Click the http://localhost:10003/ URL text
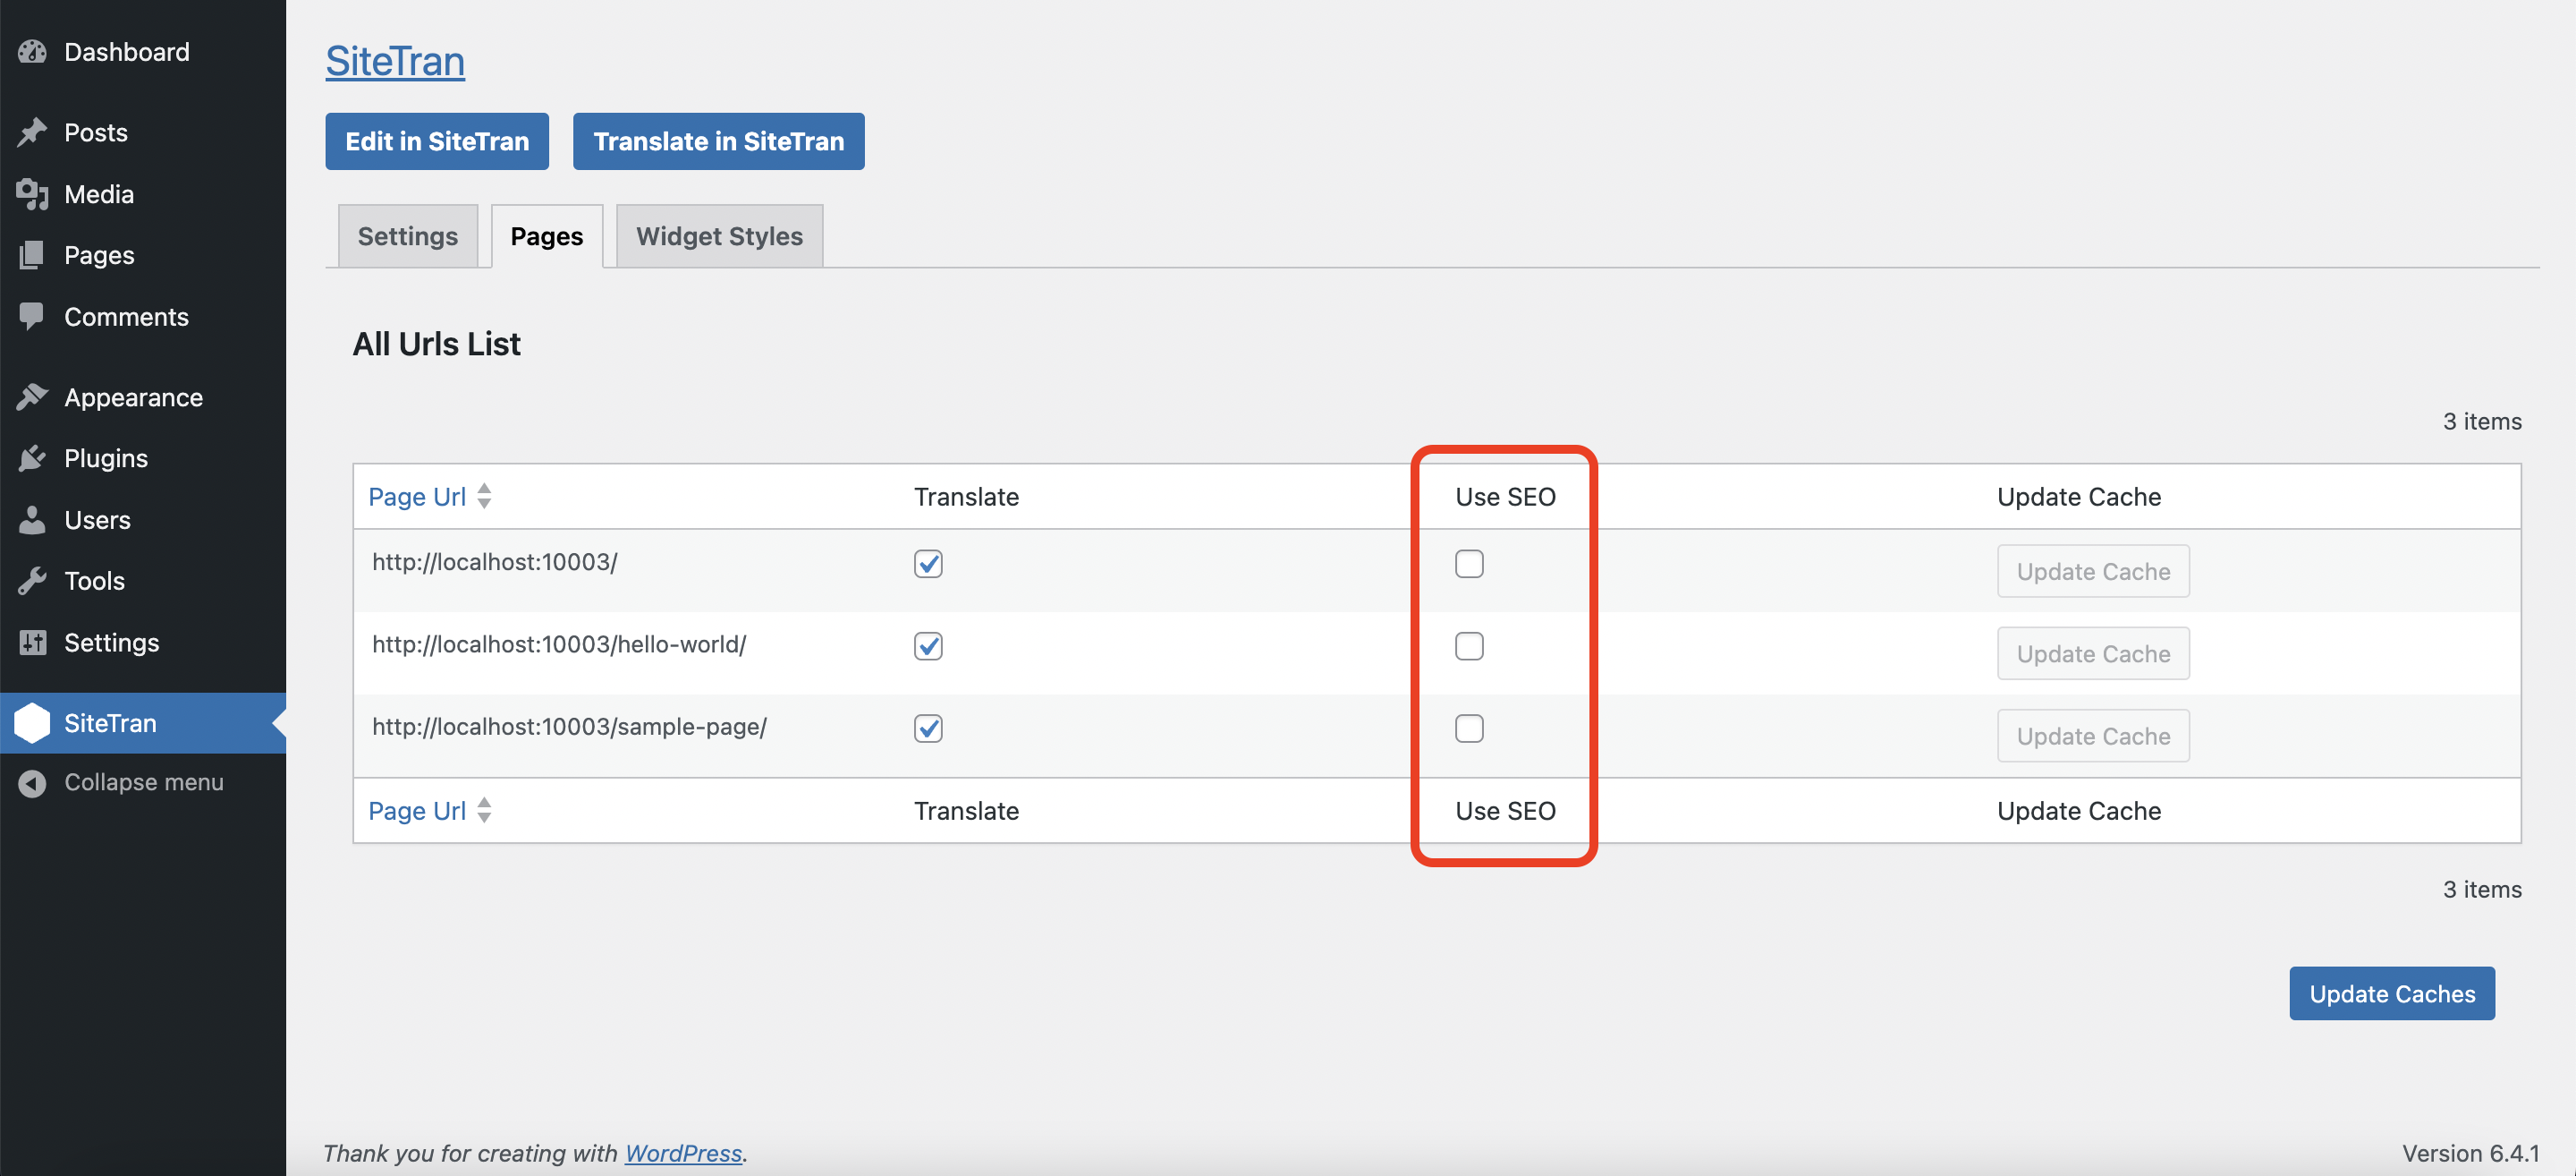Screen dimensions: 2576x1176 point(495,561)
